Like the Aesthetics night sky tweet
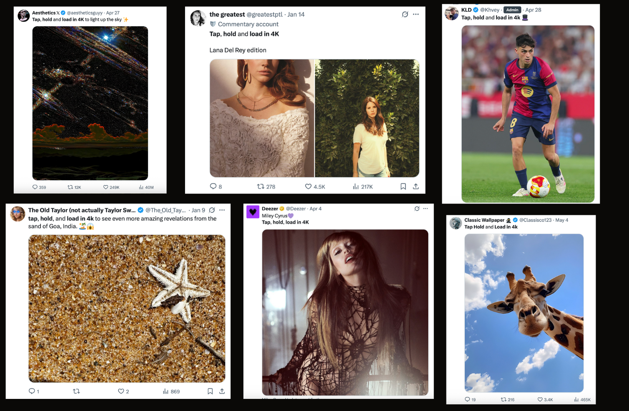Screen dimensions: 629x411 click(x=106, y=187)
